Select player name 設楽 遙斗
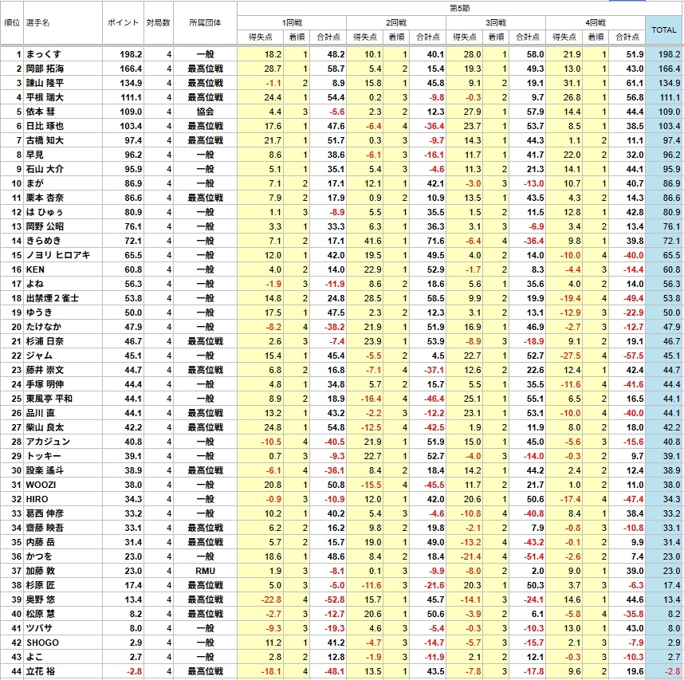 point(45,470)
